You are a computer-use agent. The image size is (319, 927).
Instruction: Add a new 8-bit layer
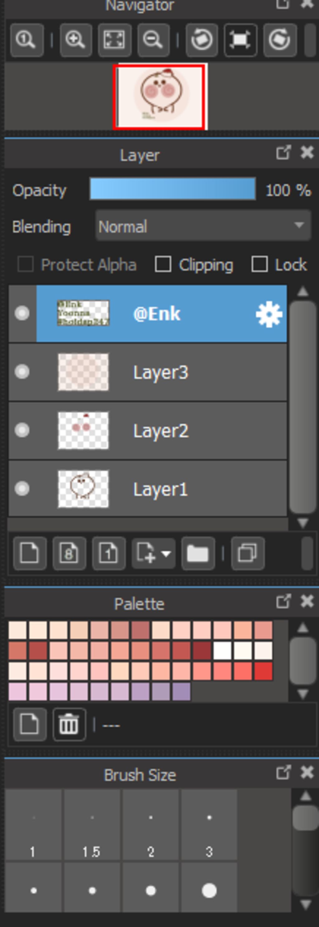(x=69, y=553)
